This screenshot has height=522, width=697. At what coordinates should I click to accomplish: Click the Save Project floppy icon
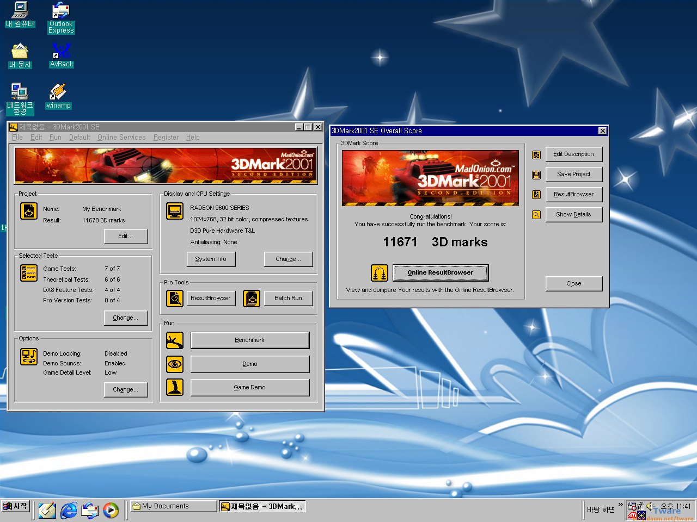coord(536,175)
